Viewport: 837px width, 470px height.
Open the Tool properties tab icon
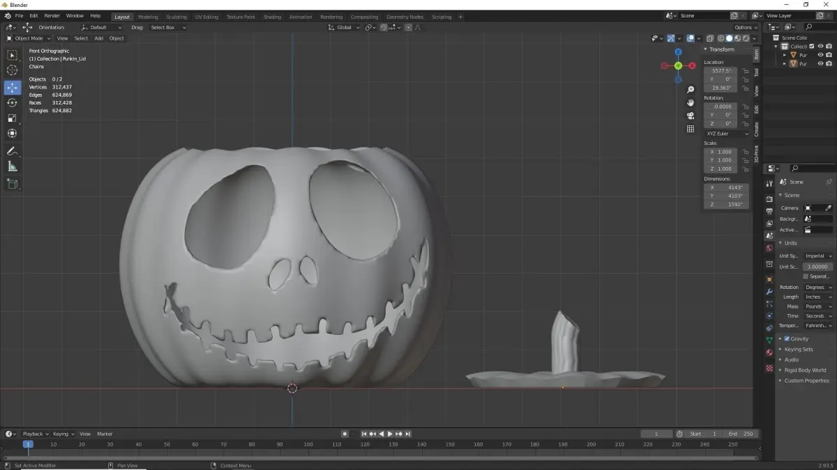click(x=769, y=184)
